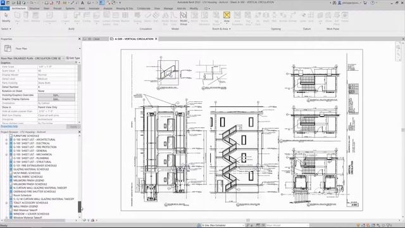Screen dimensions: 405x228
Task: Switch to the Annotate ribbon tab
Action: coord(94,8)
